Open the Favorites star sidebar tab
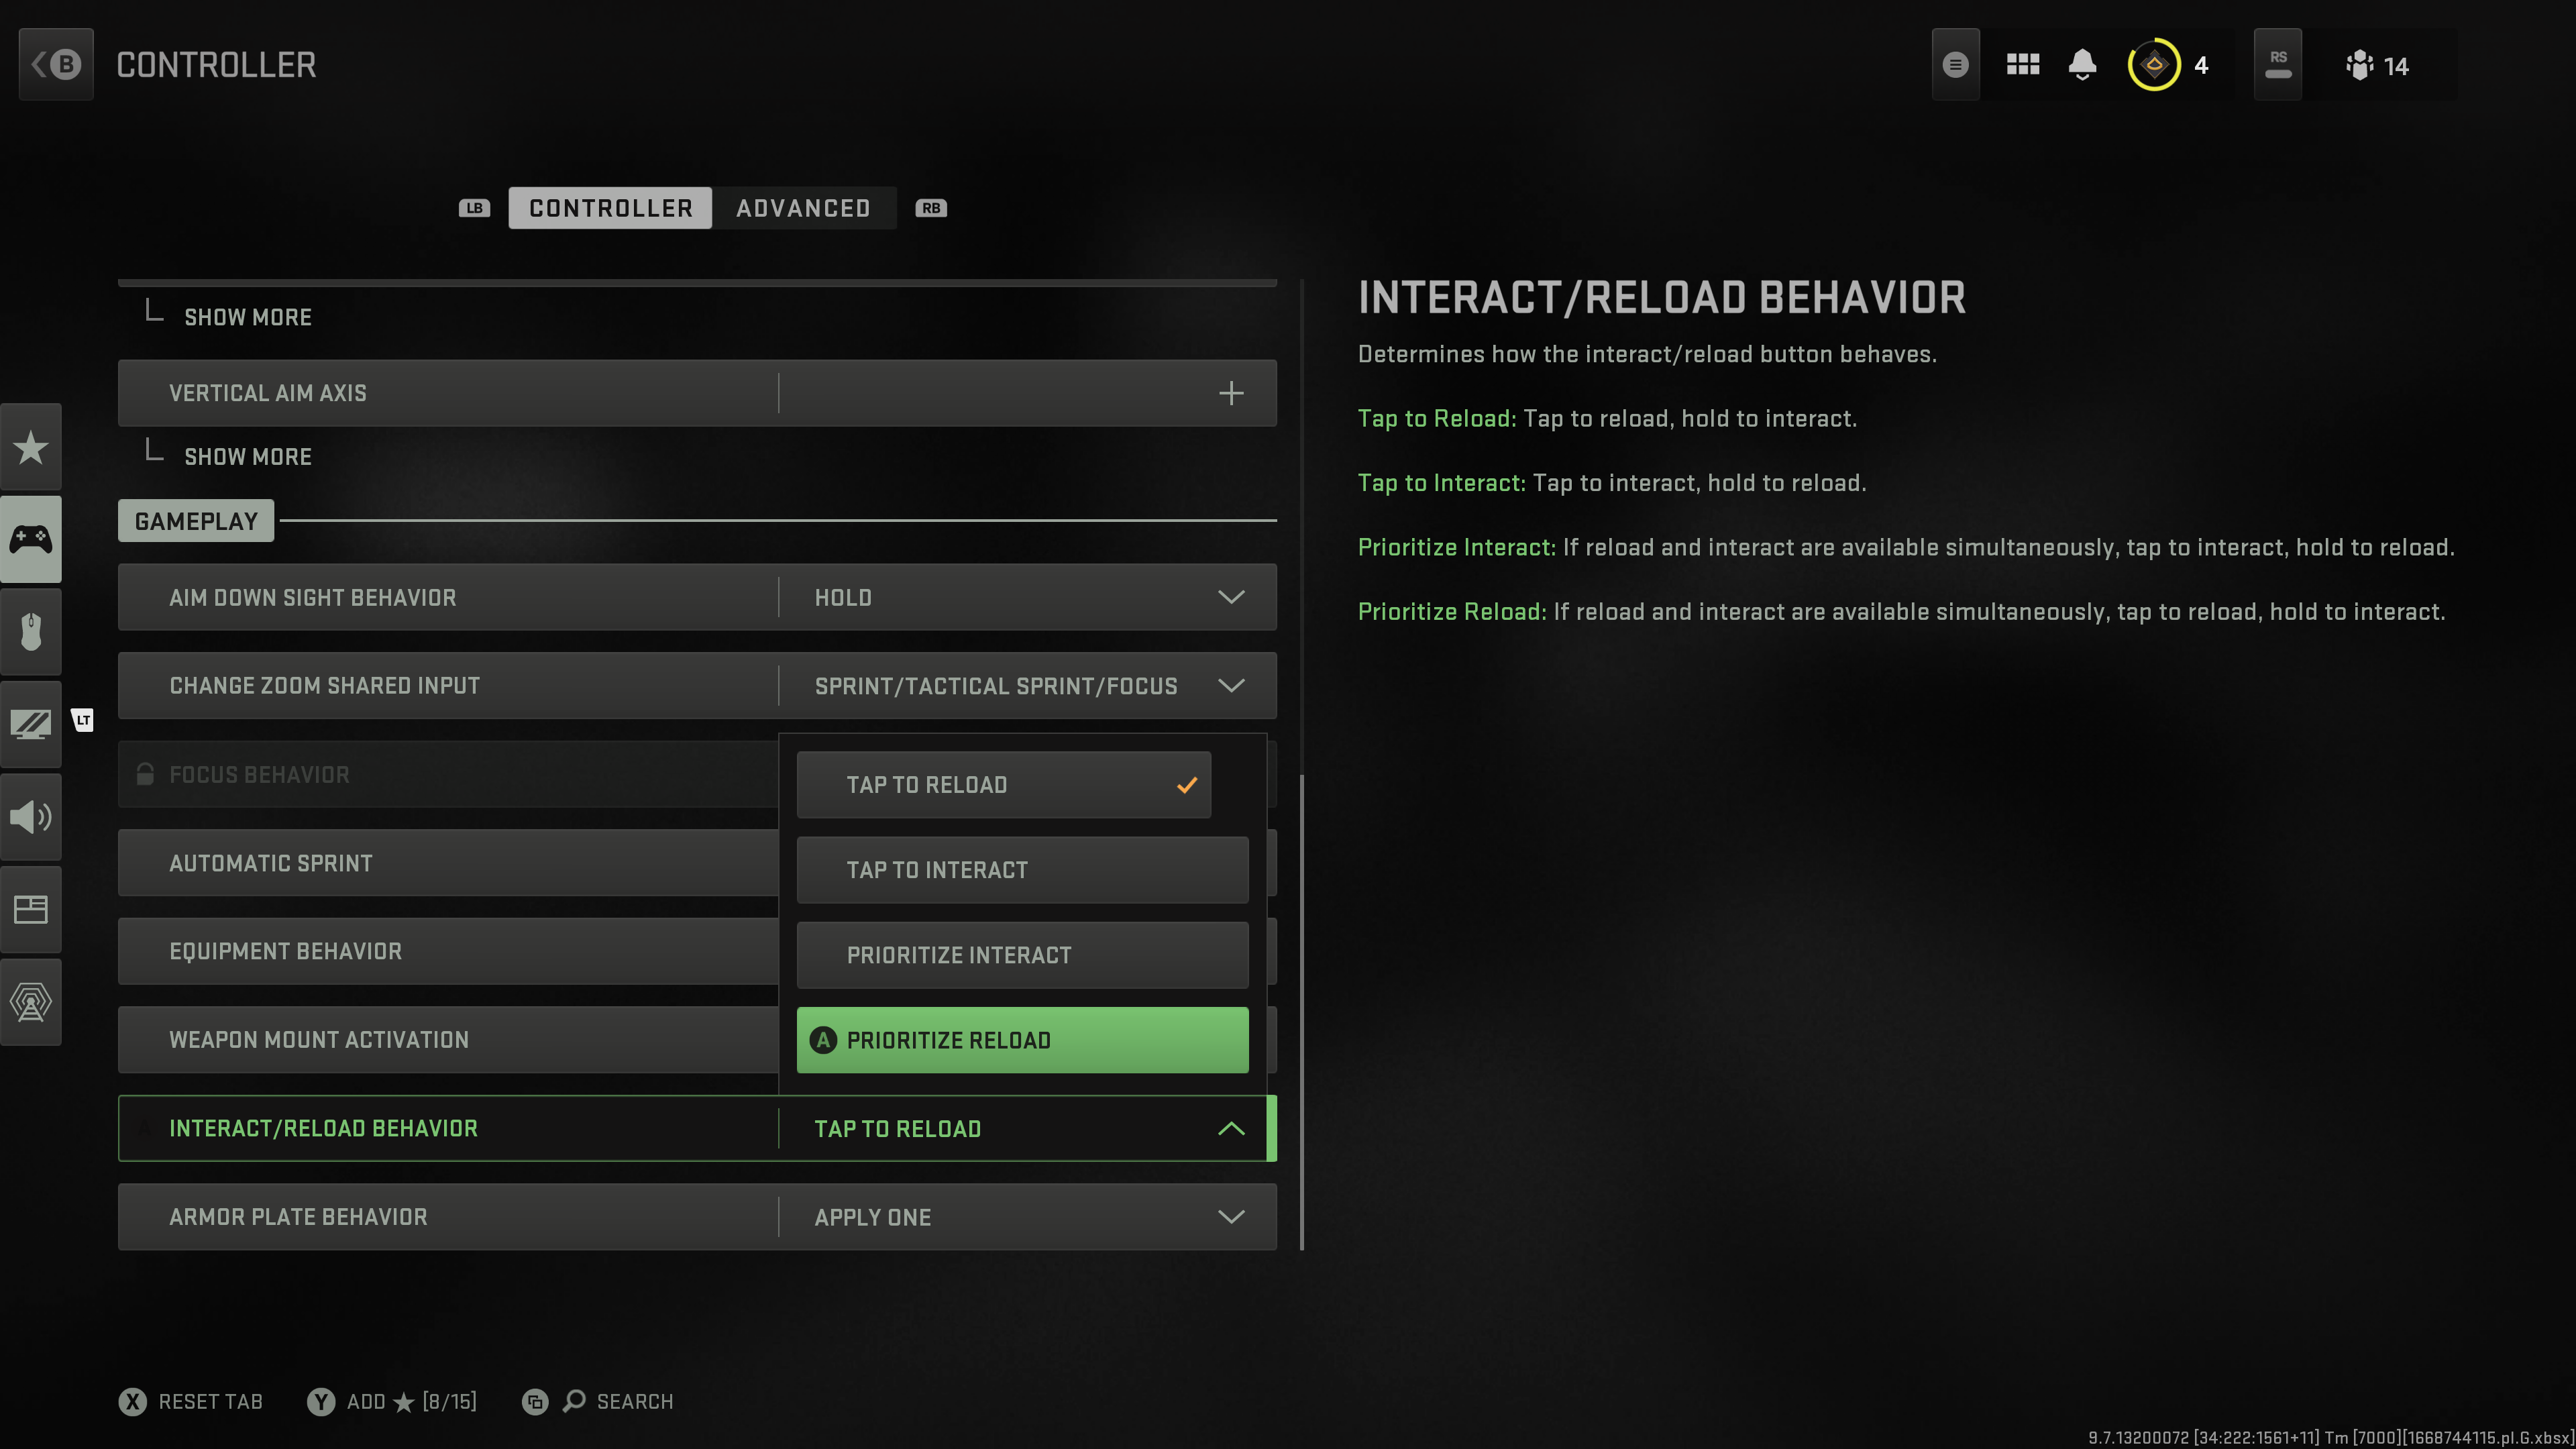This screenshot has width=2576, height=1449. coord(30,447)
